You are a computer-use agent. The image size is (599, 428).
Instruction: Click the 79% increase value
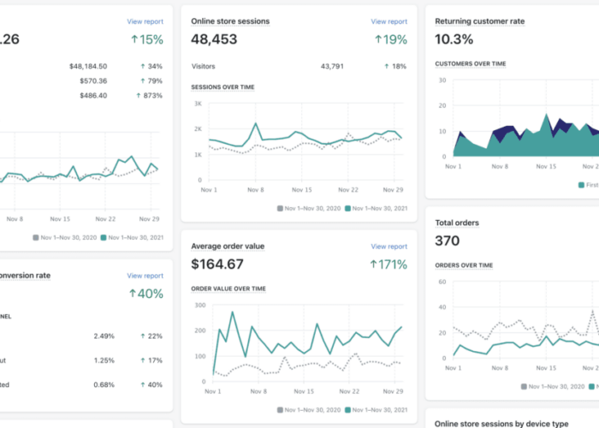click(151, 81)
